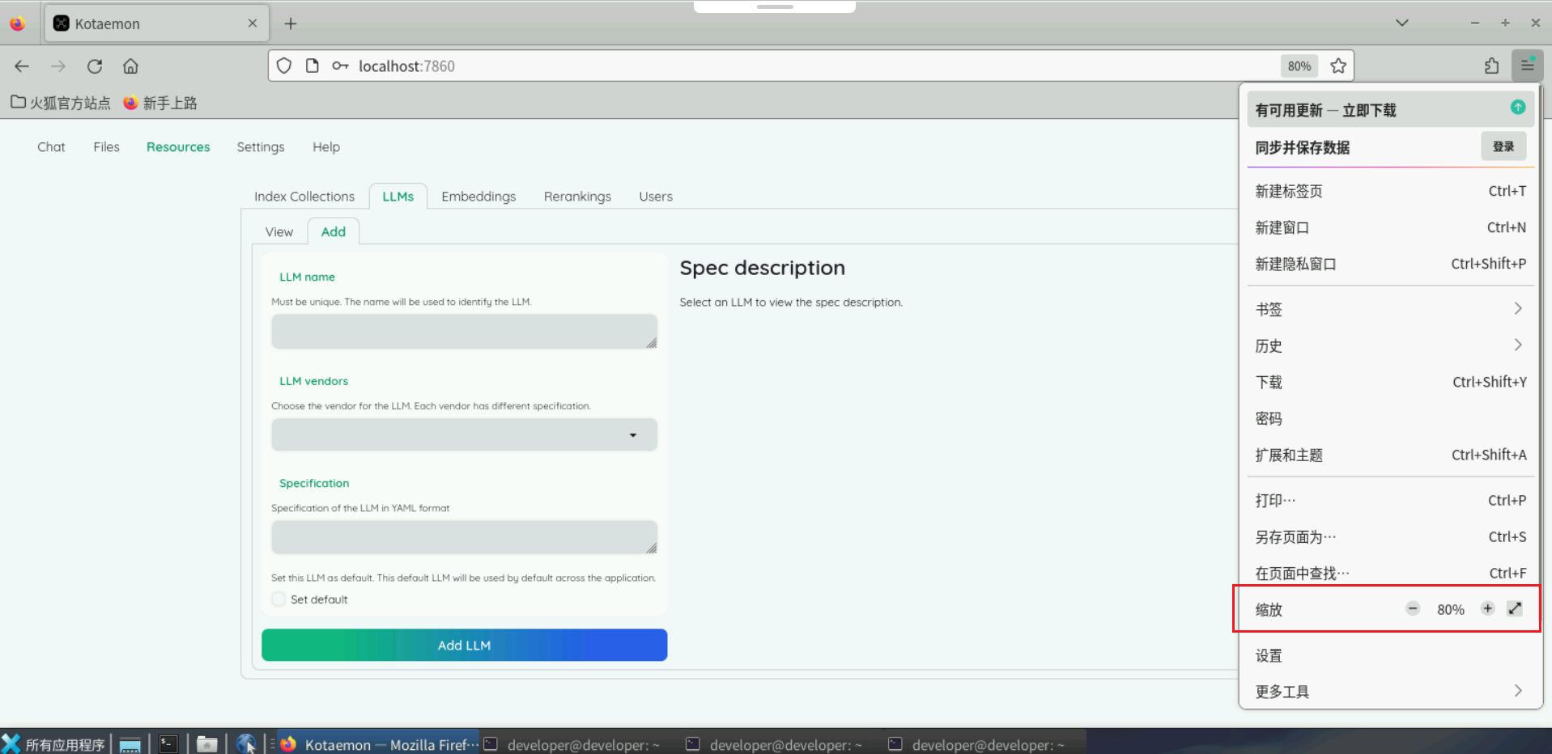Switch to the Rerankings tab
The height and width of the screenshot is (754, 1552).
click(x=577, y=197)
